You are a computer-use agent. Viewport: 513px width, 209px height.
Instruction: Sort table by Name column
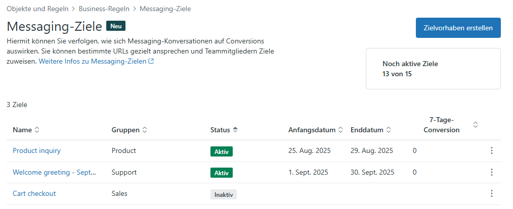[x=26, y=130]
